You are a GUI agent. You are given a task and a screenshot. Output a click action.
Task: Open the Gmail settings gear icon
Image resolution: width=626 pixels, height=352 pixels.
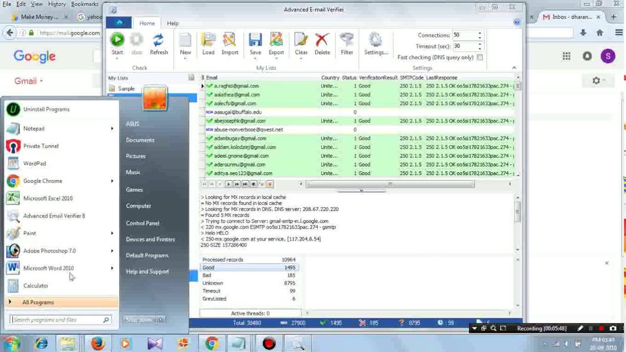pyautogui.click(x=596, y=81)
